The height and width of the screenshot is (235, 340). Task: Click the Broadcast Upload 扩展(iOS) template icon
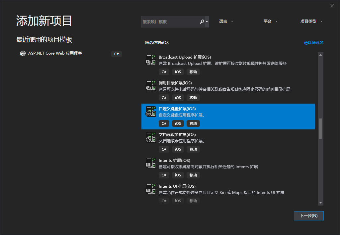[x=151, y=60]
